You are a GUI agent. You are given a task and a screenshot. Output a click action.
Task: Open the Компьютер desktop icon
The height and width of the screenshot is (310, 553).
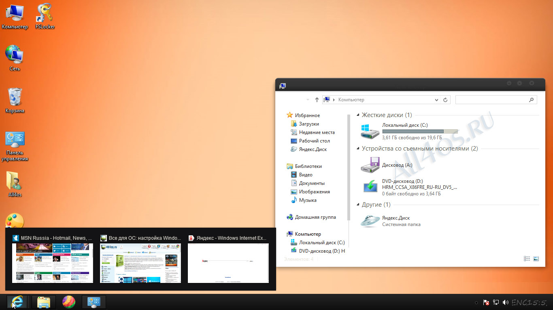[15, 16]
